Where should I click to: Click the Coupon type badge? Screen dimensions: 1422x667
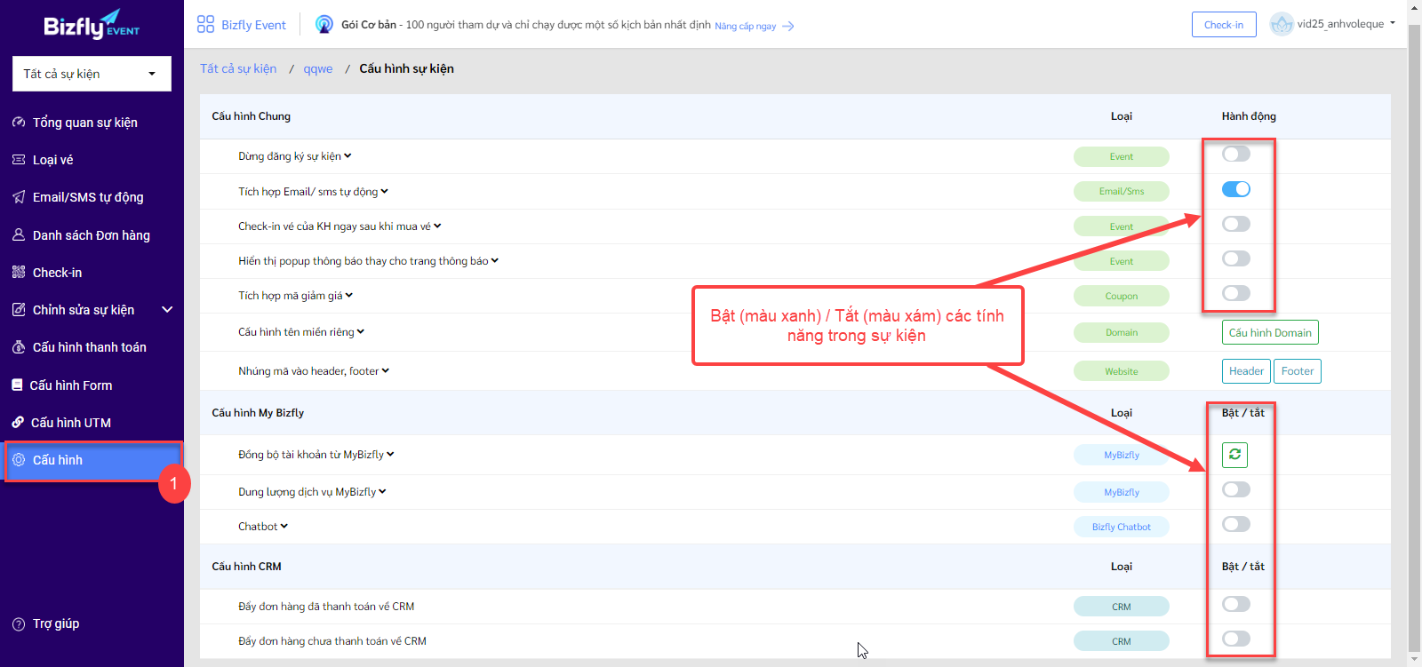click(x=1122, y=296)
